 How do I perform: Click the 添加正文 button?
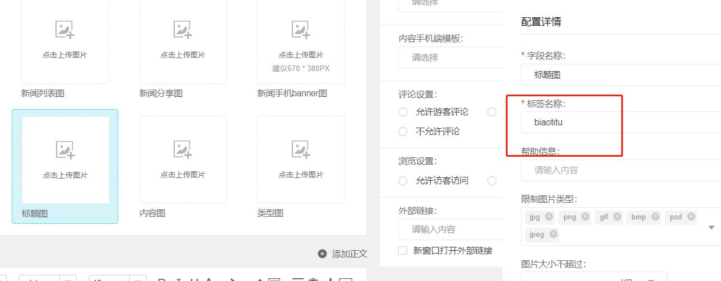tap(343, 254)
